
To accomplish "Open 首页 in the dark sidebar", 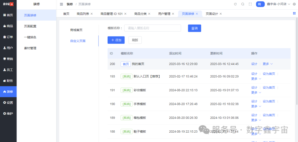I will click(x=8, y=15).
